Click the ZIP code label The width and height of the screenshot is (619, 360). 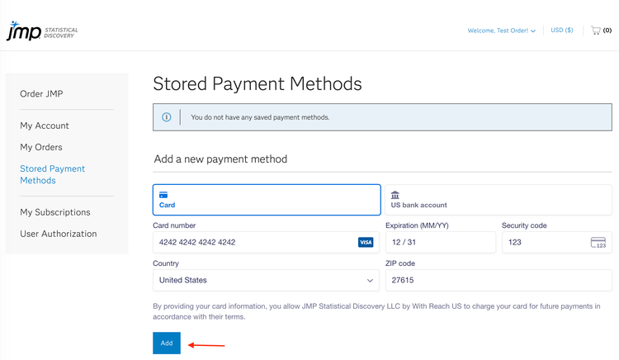pyautogui.click(x=400, y=263)
